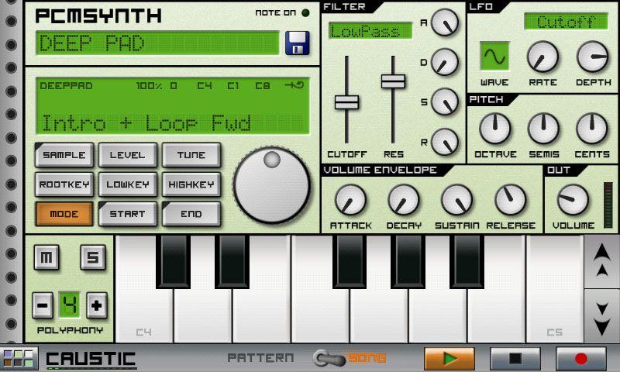Open the LowPass filter type selector
Screen dimensions: 620x372
(x=370, y=31)
